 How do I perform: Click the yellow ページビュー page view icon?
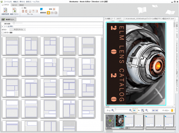click(172, 110)
